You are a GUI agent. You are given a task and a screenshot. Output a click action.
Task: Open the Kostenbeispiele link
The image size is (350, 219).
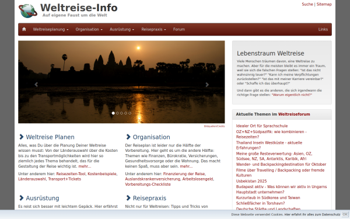point(102,174)
